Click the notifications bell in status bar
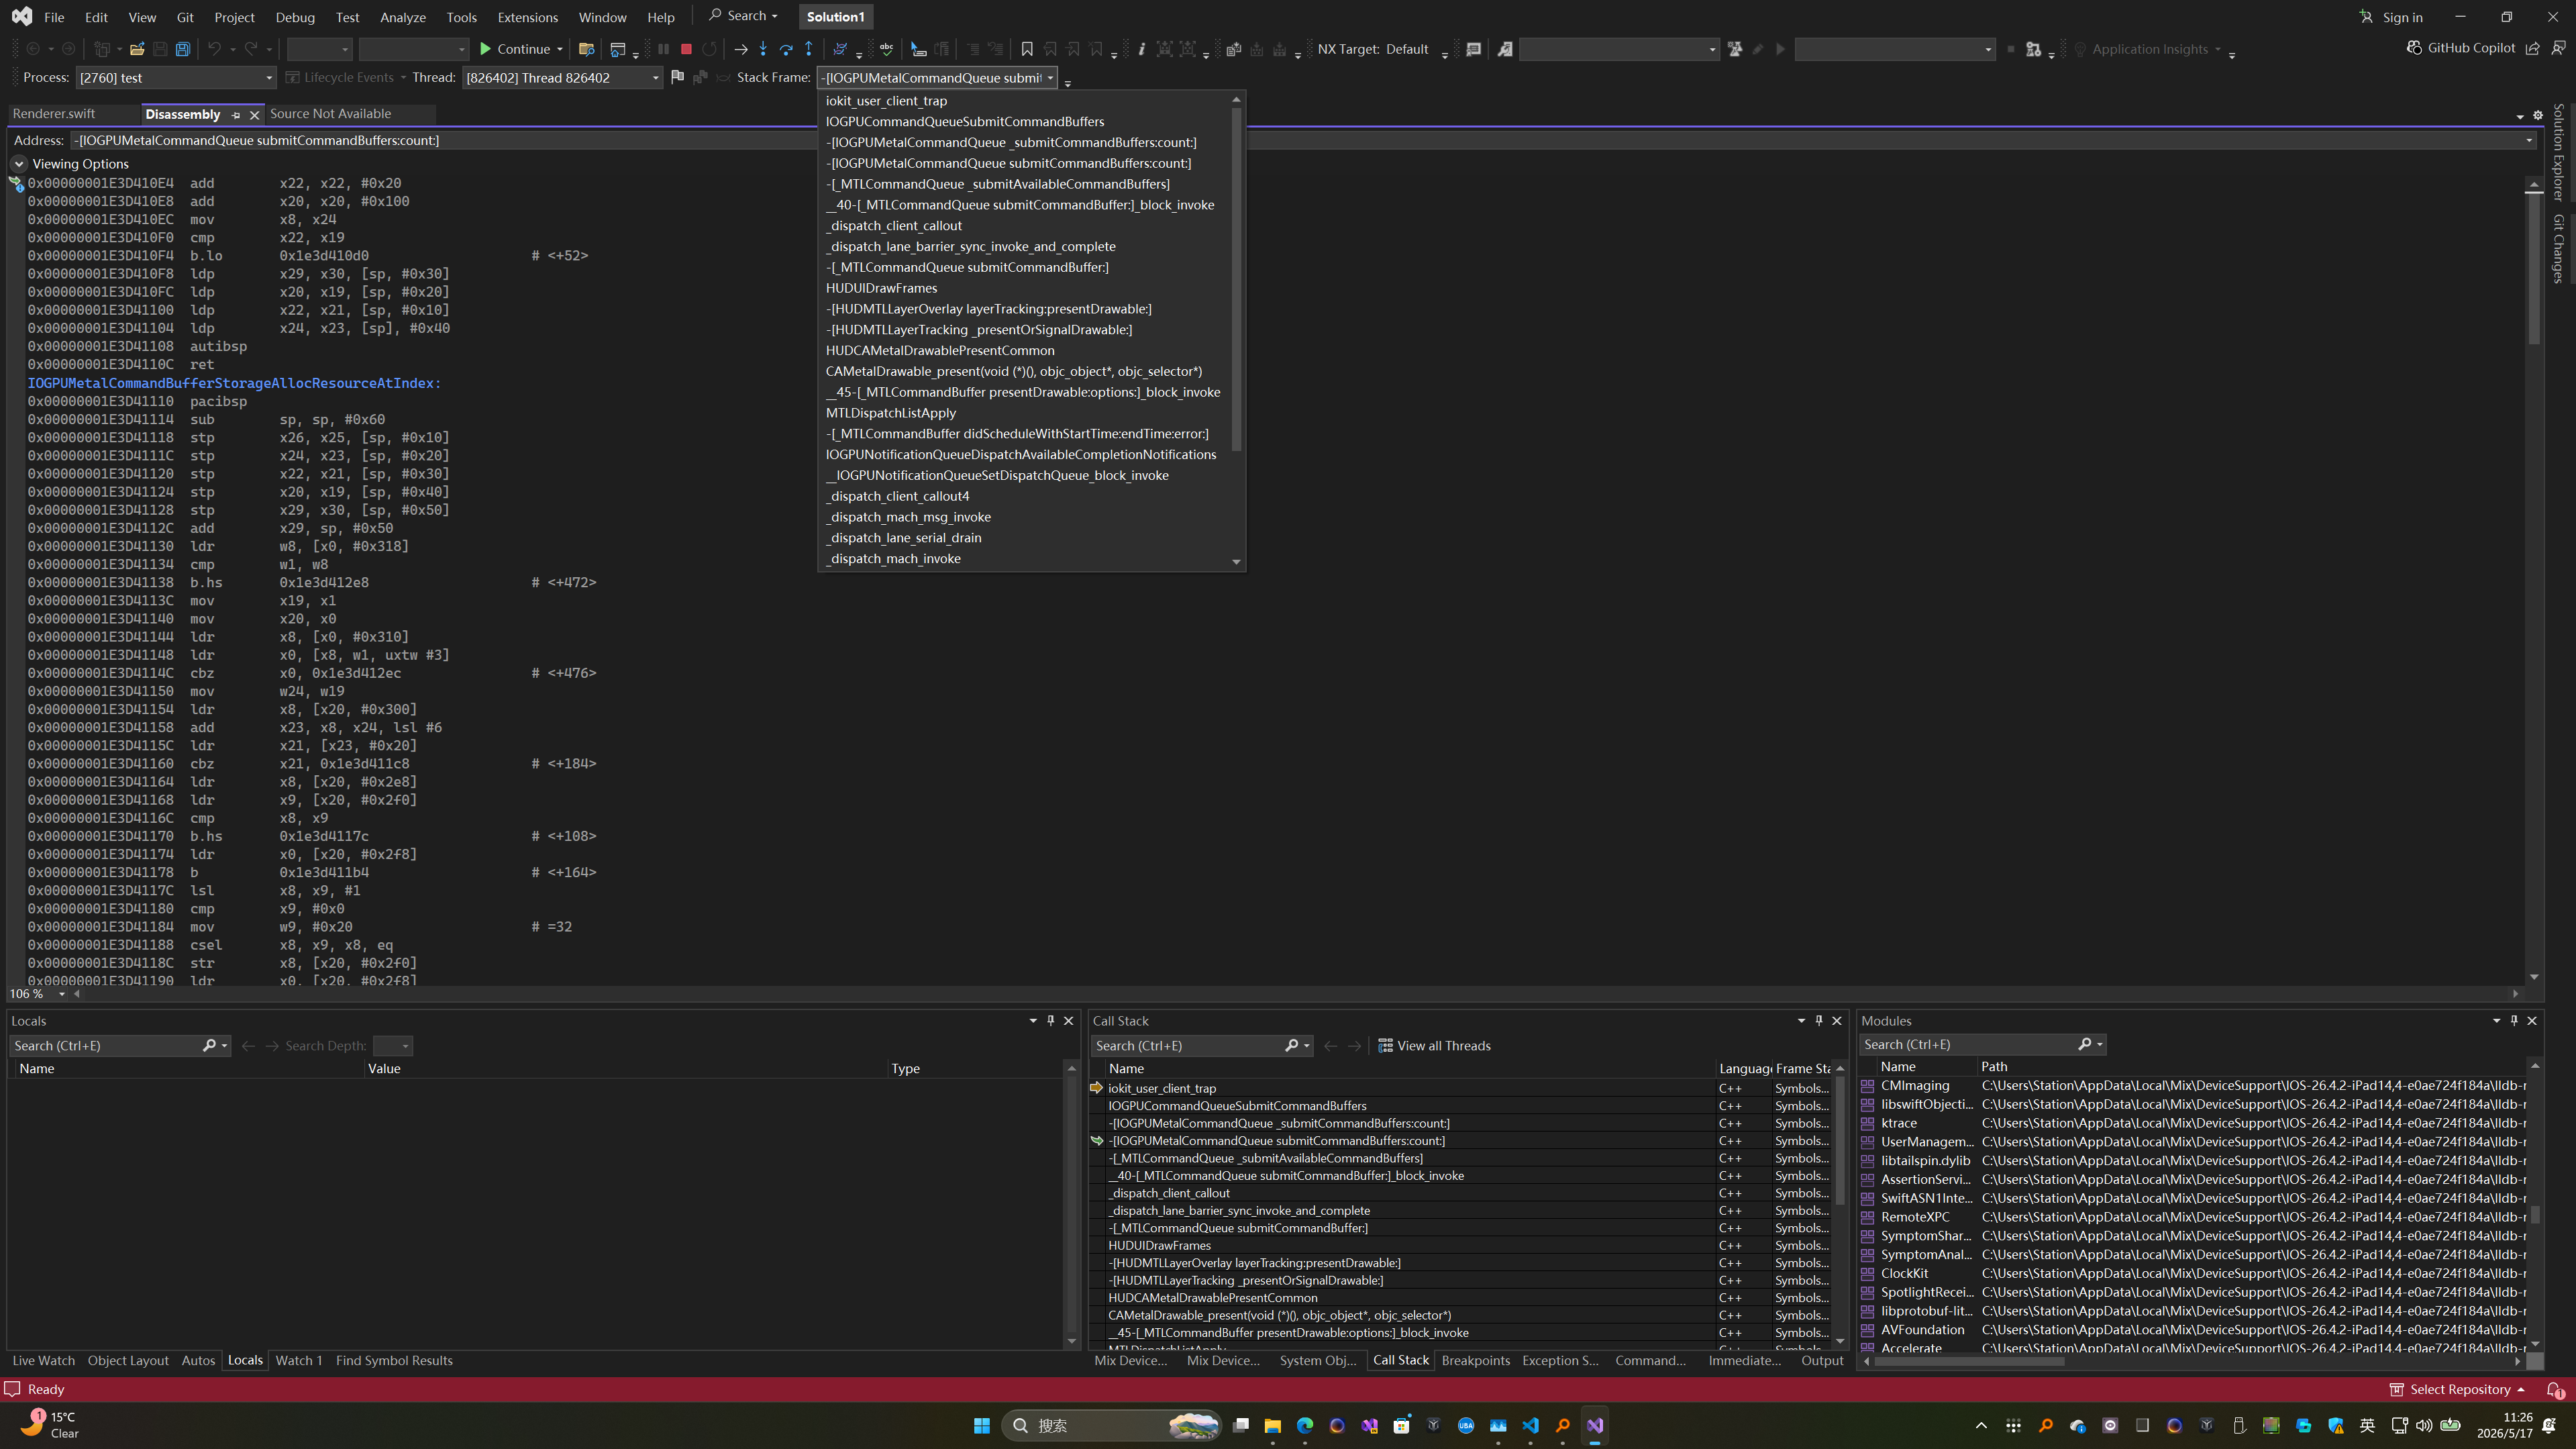 pos(2554,1389)
